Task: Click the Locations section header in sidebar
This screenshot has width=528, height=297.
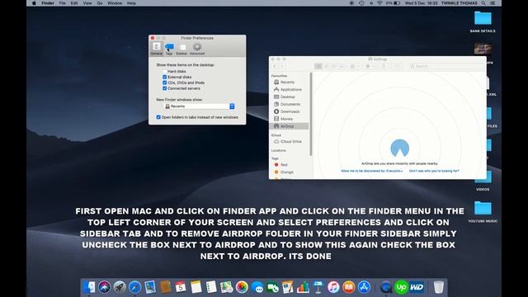Action: (279, 150)
